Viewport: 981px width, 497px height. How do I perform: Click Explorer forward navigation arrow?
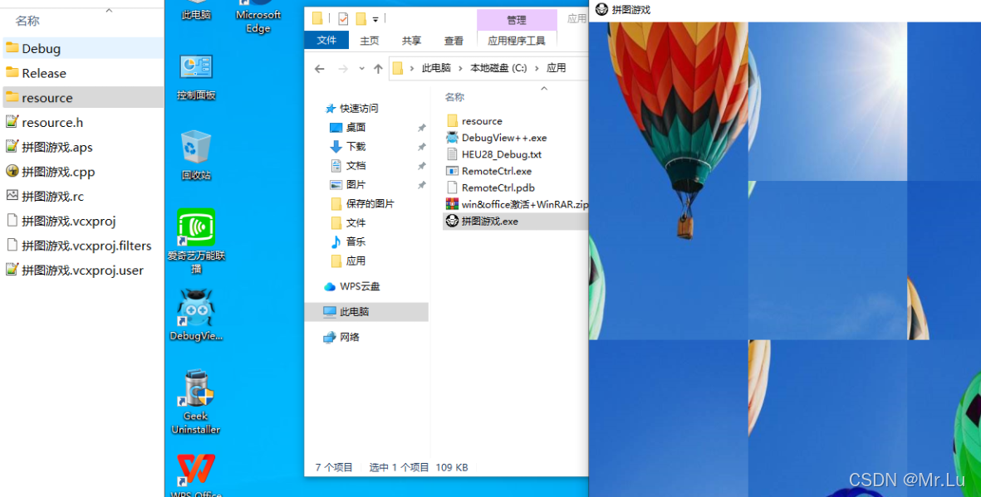click(343, 69)
